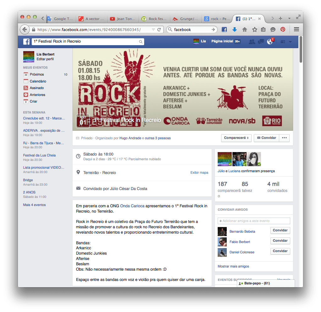This screenshot has height=312, width=321.
Task: Open the Firefox hamburger menu
Action: [296, 29]
